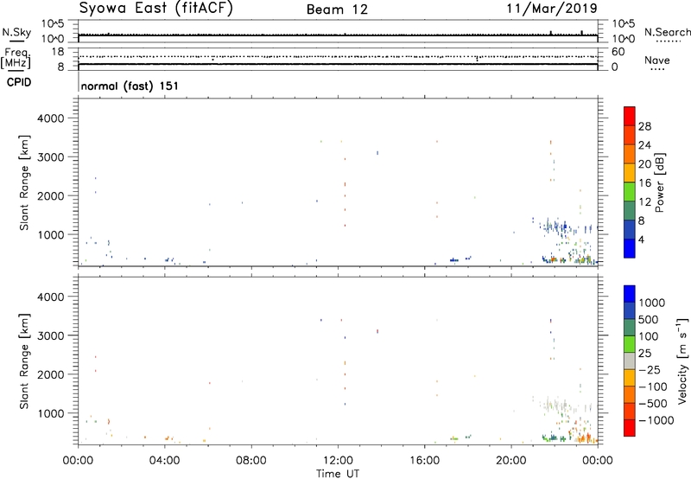Click the '3000' tick on velocity panel axis
Image resolution: width=691 pixels, height=479 pixels.
(51, 335)
